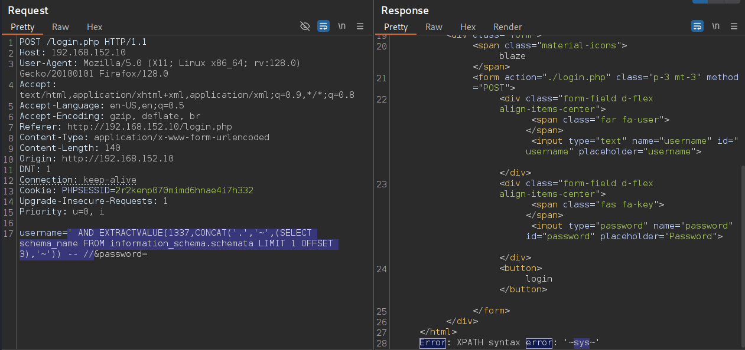This screenshot has height=350, width=745.
Task: Click the username input tag in response
Action: pos(632,146)
